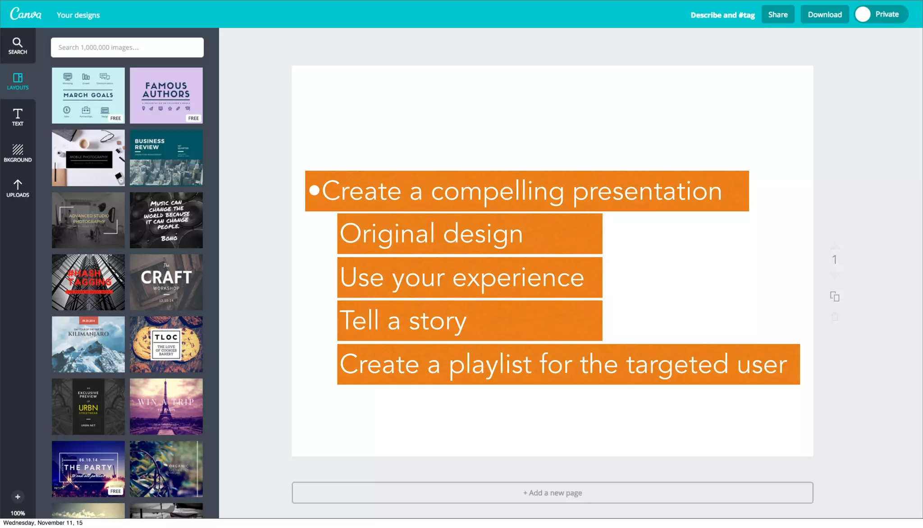
Task: Move page up with arrow above page number
Action: 835,246
